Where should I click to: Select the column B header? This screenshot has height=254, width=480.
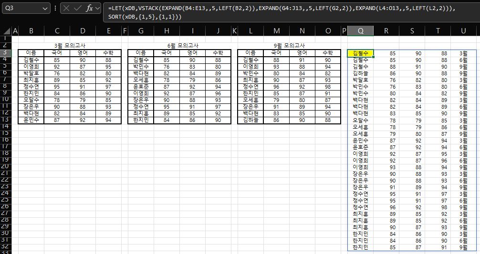pos(31,31)
